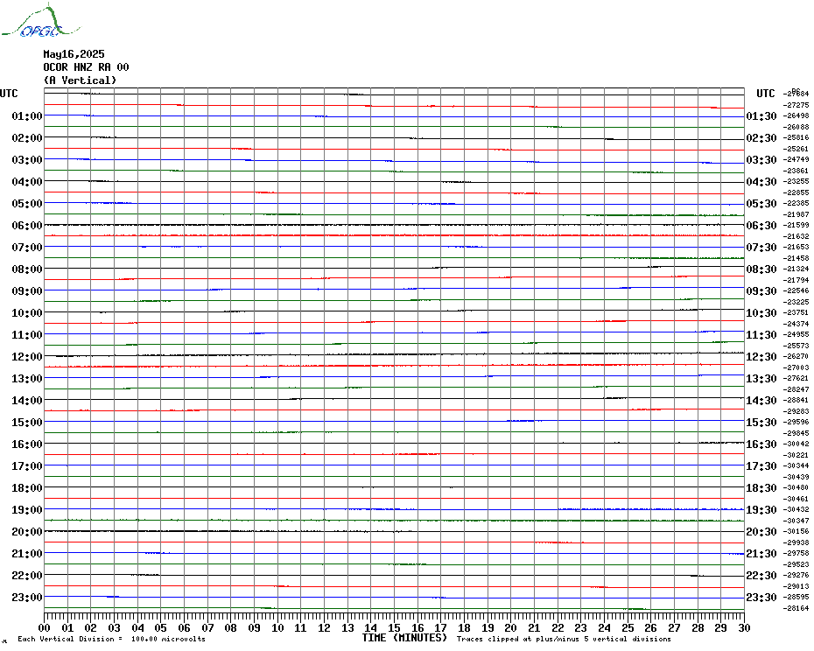The width and height of the screenshot is (814, 651).
Task: Click the "12:30" right time label
Action: tap(761, 357)
